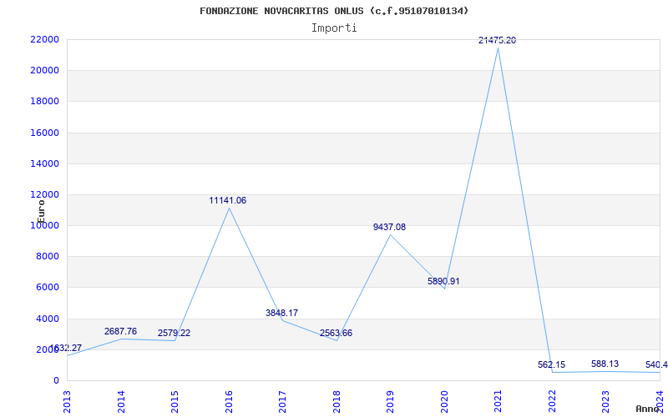Click the Anno horizontal axis title
The width and height of the screenshot is (668, 417).
click(646, 409)
